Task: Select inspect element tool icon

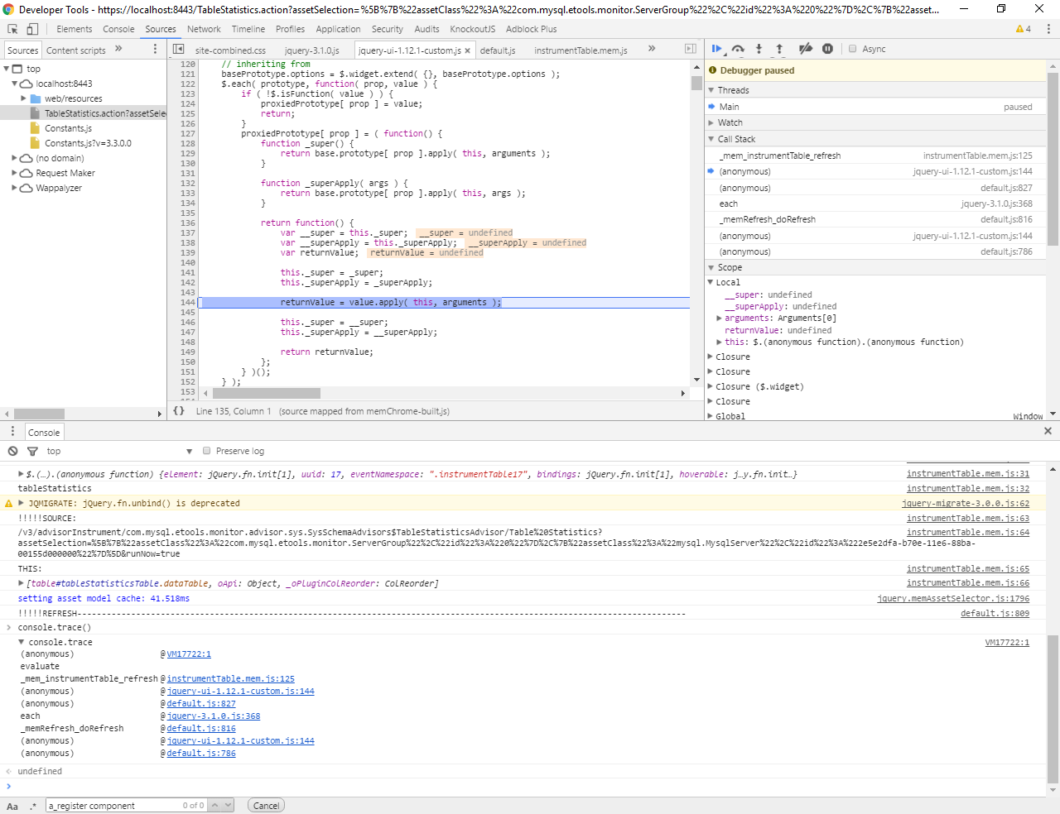Action: [x=12, y=29]
